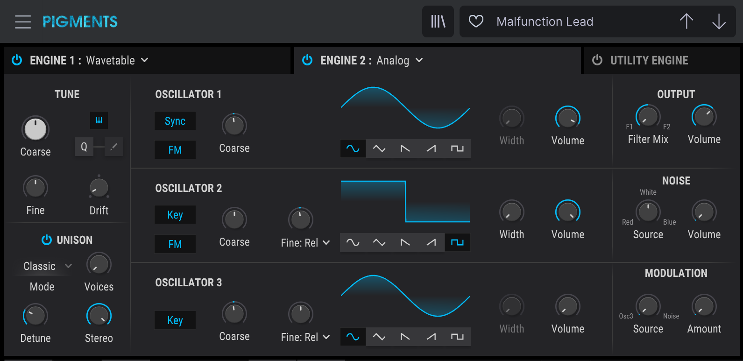Image resolution: width=743 pixels, height=361 pixels.
Task: Click the Noise Volume knob
Action: pos(704,212)
